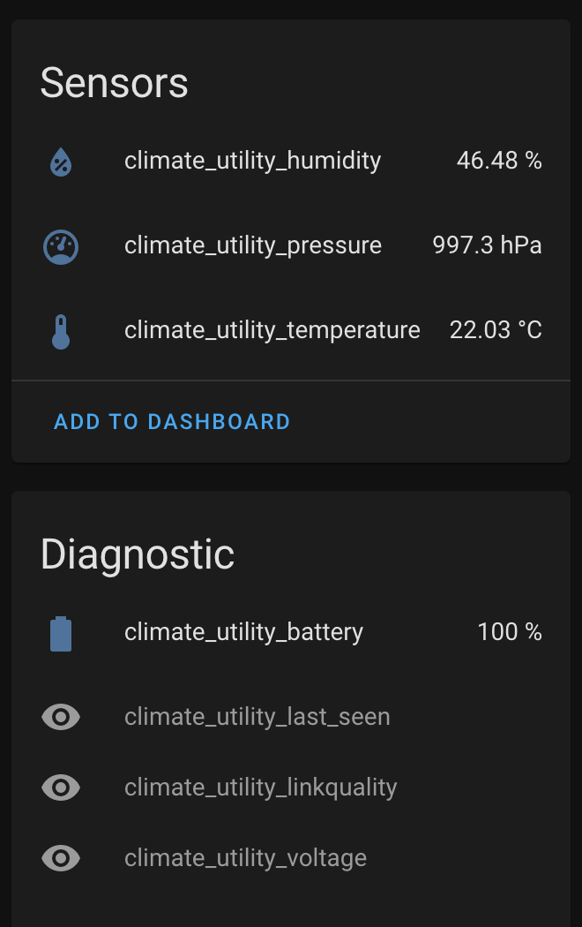Click the 46.48 % humidity reading

click(500, 162)
